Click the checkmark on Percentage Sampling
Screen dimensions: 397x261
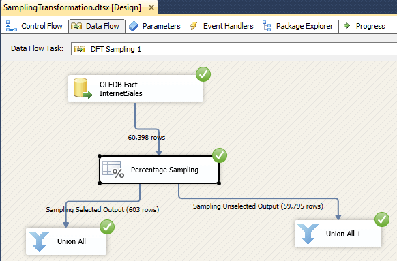(x=220, y=155)
